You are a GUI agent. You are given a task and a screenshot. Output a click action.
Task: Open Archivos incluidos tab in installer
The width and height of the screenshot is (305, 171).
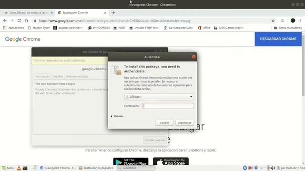pos(77,76)
